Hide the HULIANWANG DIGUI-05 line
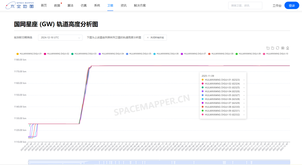The image size is (302, 165). pos(139,54)
